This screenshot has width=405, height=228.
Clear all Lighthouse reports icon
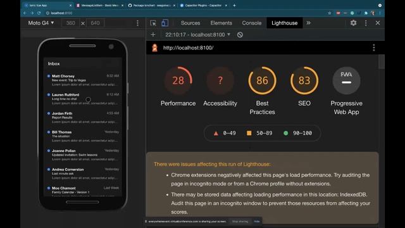(240, 35)
